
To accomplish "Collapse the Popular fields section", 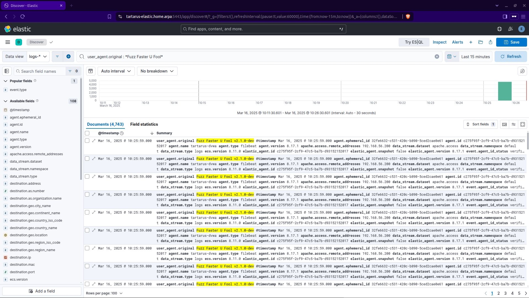I will click(6, 81).
